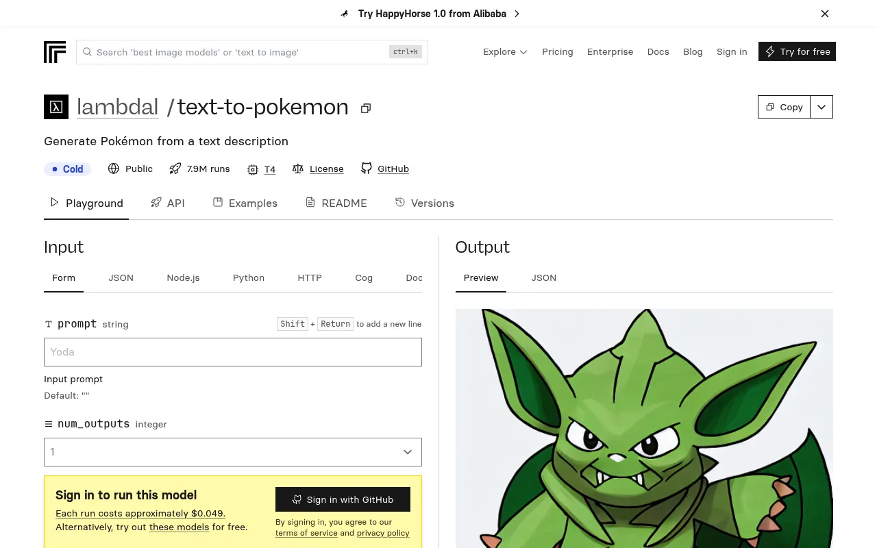This screenshot has height=548, width=877.
Task: Open the Pricing page
Action: coord(558,52)
